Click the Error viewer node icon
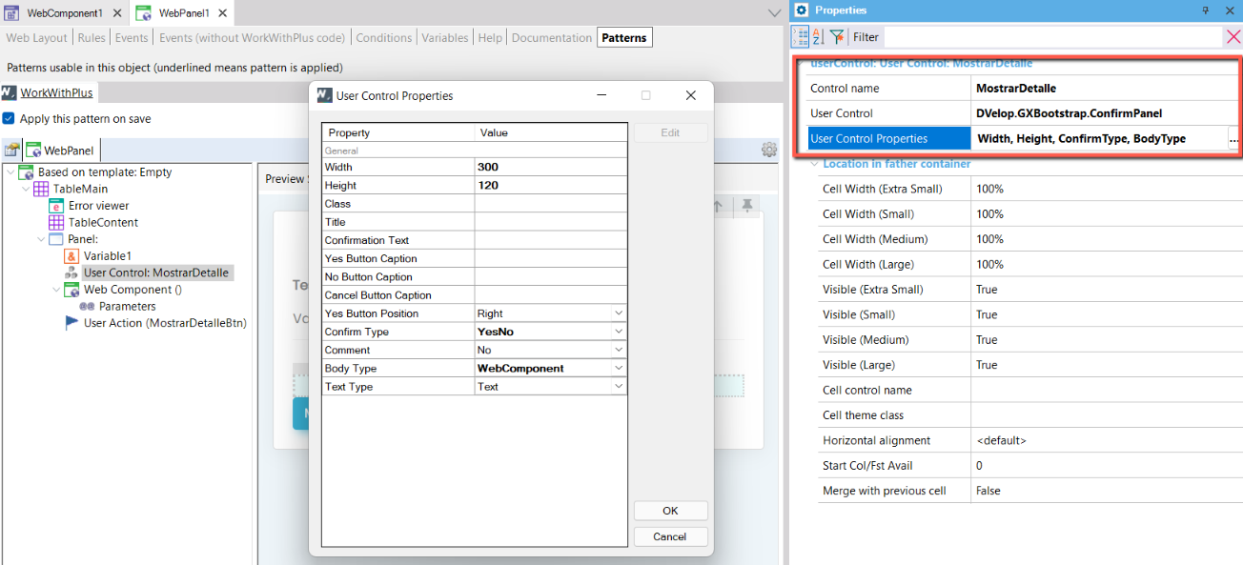Screen dimensions: 1243x565 pyautogui.click(x=56, y=206)
